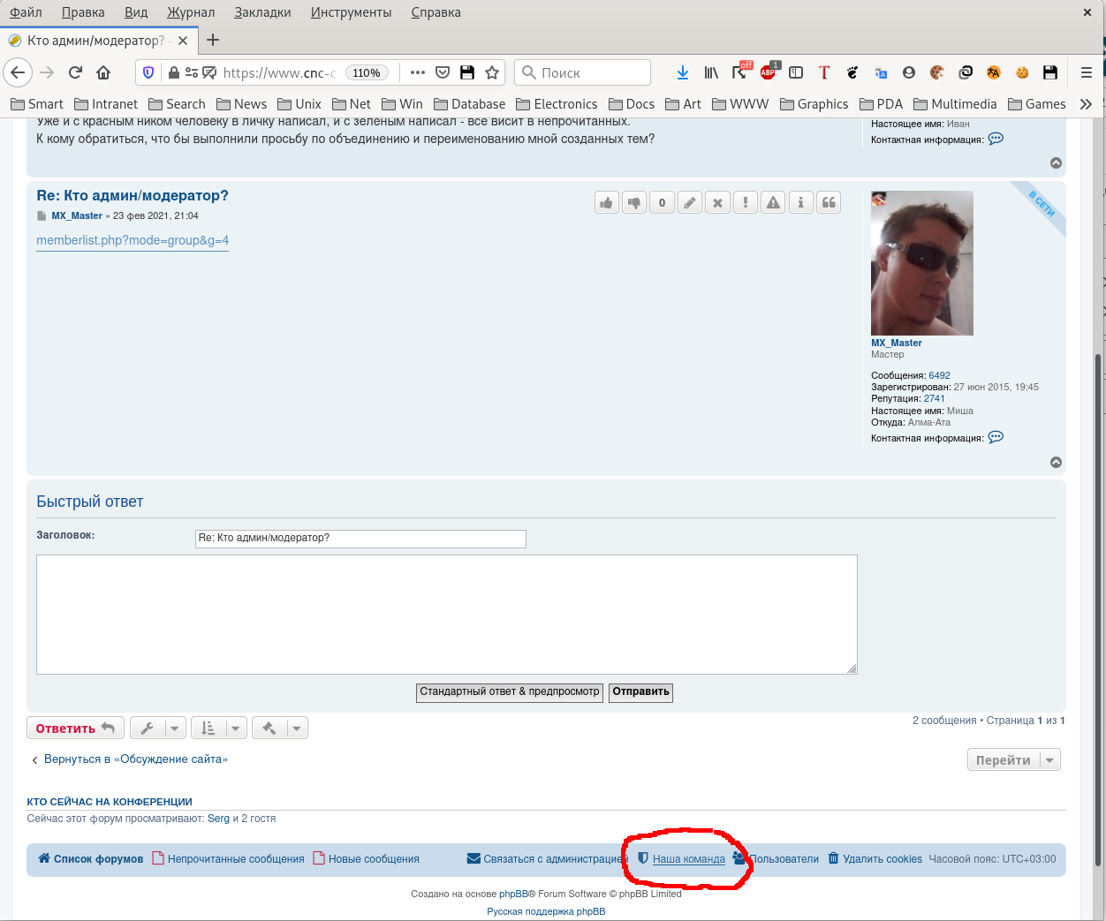Image resolution: width=1106 pixels, height=921 pixels.
Task: Go back to the previous page
Action: point(18,72)
